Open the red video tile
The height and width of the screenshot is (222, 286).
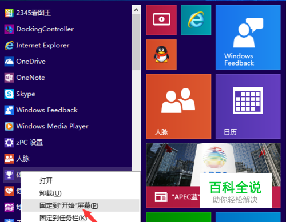[x=161, y=20]
